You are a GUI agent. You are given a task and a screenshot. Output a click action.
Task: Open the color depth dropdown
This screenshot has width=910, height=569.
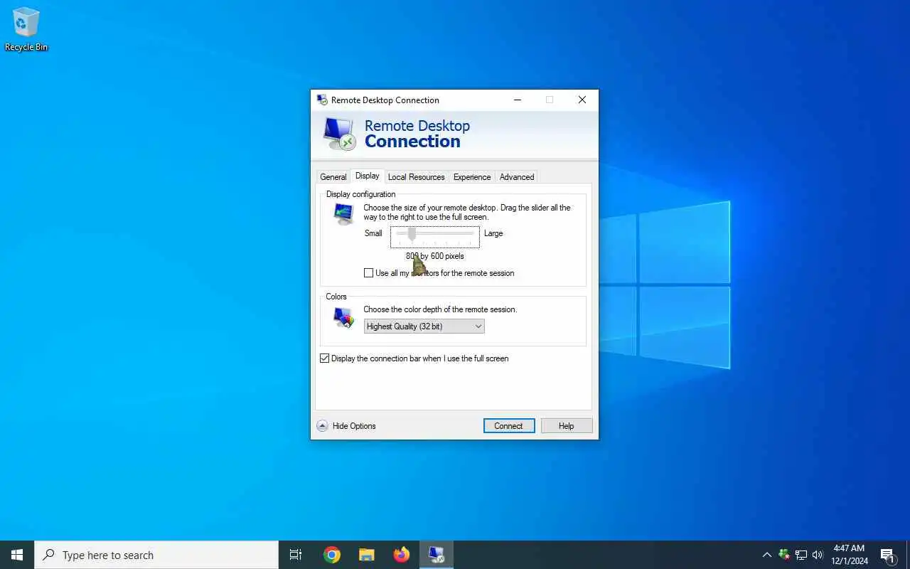[424, 326]
